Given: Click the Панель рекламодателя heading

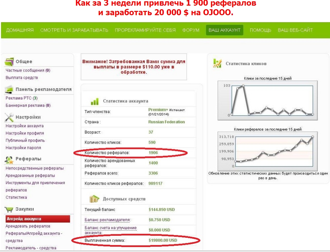Looking at the screenshot, I should (44, 90).
